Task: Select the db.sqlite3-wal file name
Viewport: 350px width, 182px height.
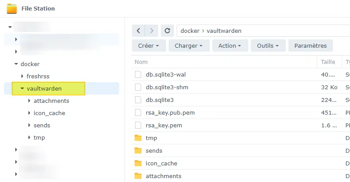Action: tap(166, 74)
